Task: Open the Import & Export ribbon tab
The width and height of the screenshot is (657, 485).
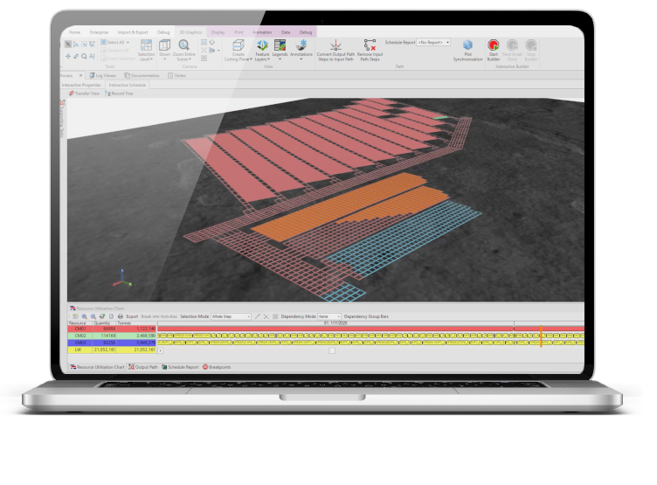Action: tap(133, 32)
